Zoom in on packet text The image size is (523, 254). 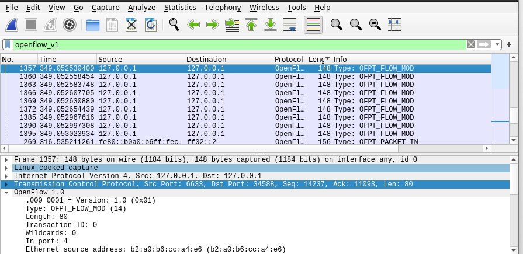tap(336, 25)
